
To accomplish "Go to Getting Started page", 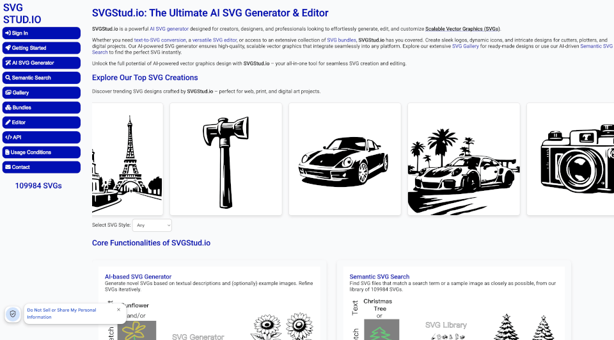I will click(42, 48).
